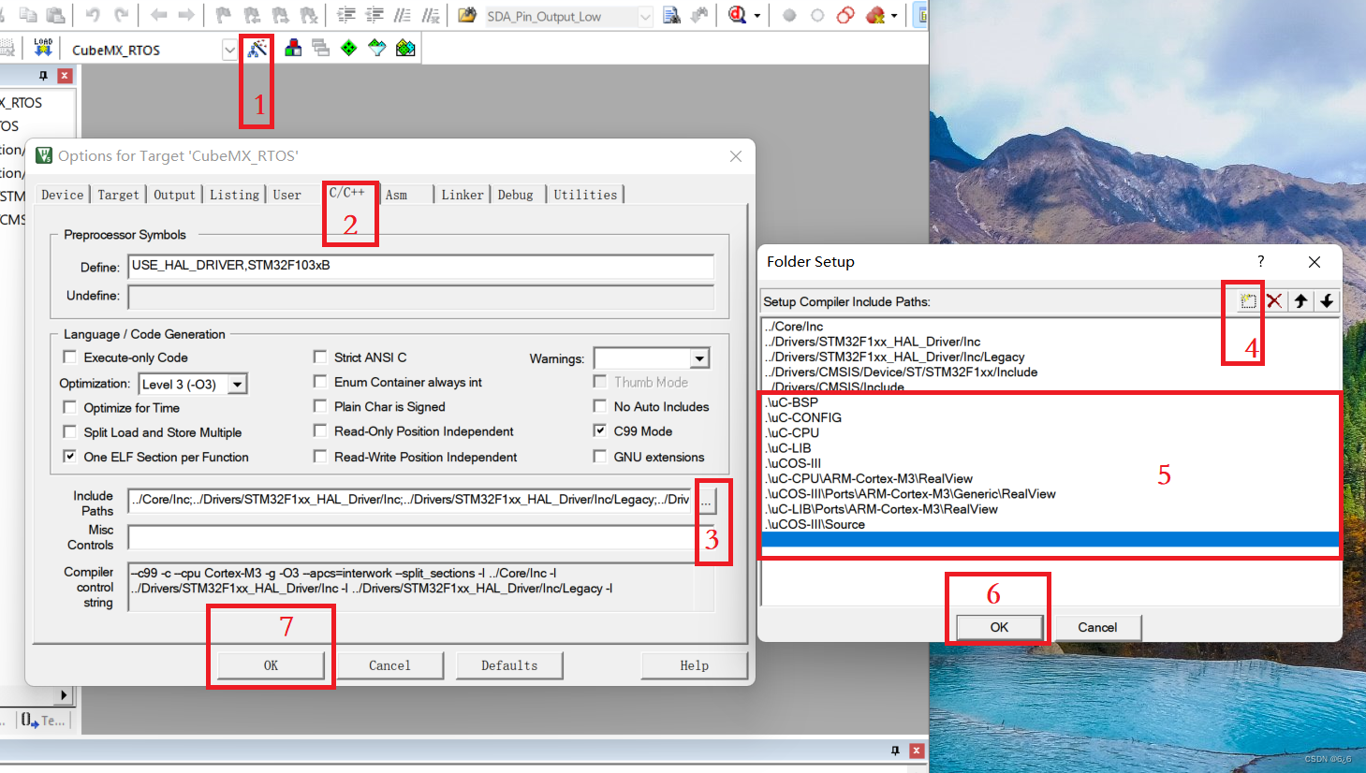The image size is (1366, 773).
Task: Switch to the Utilities tab
Action: click(585, 195)
